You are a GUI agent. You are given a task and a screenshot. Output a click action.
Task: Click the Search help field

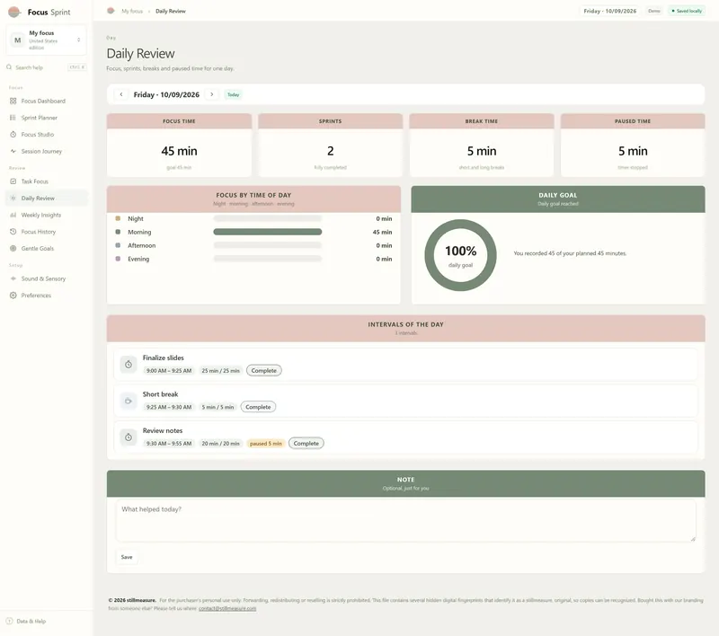tap(47, 67)
